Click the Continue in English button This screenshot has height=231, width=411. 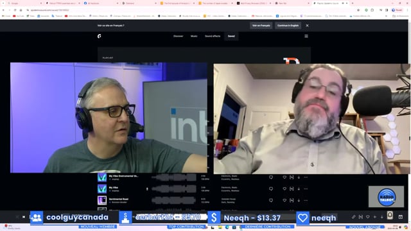point(288,26)
